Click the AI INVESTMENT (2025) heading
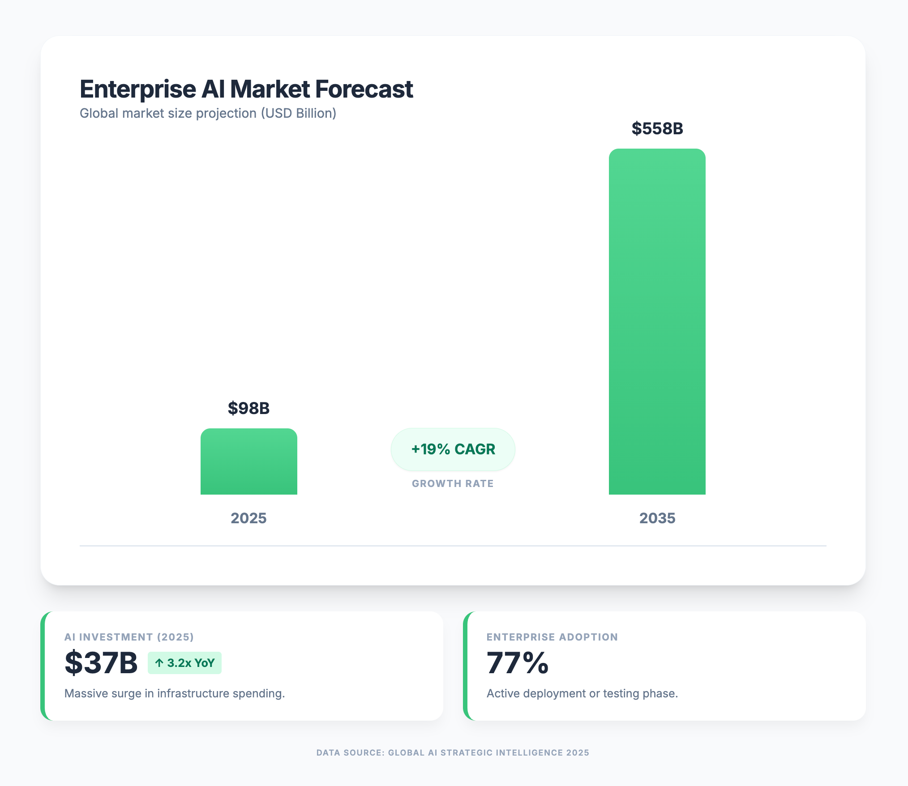This screenshot has height=786, width=908. (129, 637)
